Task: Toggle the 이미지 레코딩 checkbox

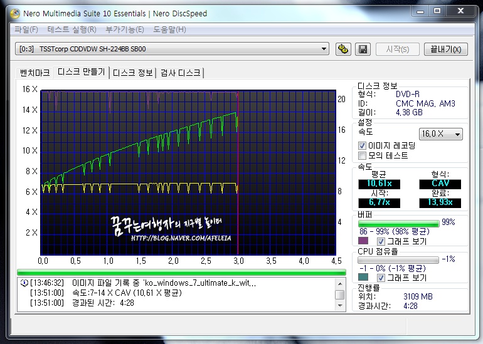Action: [x=363, y=145]
